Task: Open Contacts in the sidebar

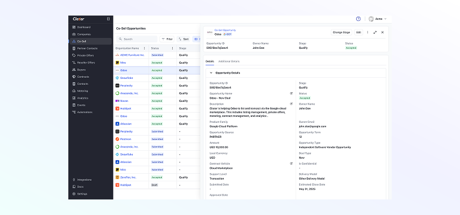Action: (90, 84)
